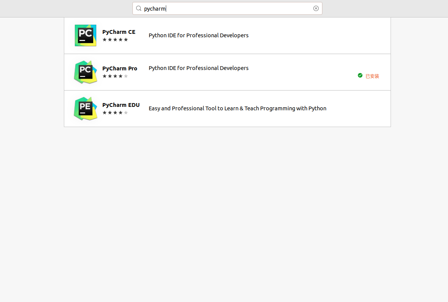Image resolution: width=448 pixels, height=302 pixels.
Task: Click PyCharm Pro description text
Action: (199, 68)
